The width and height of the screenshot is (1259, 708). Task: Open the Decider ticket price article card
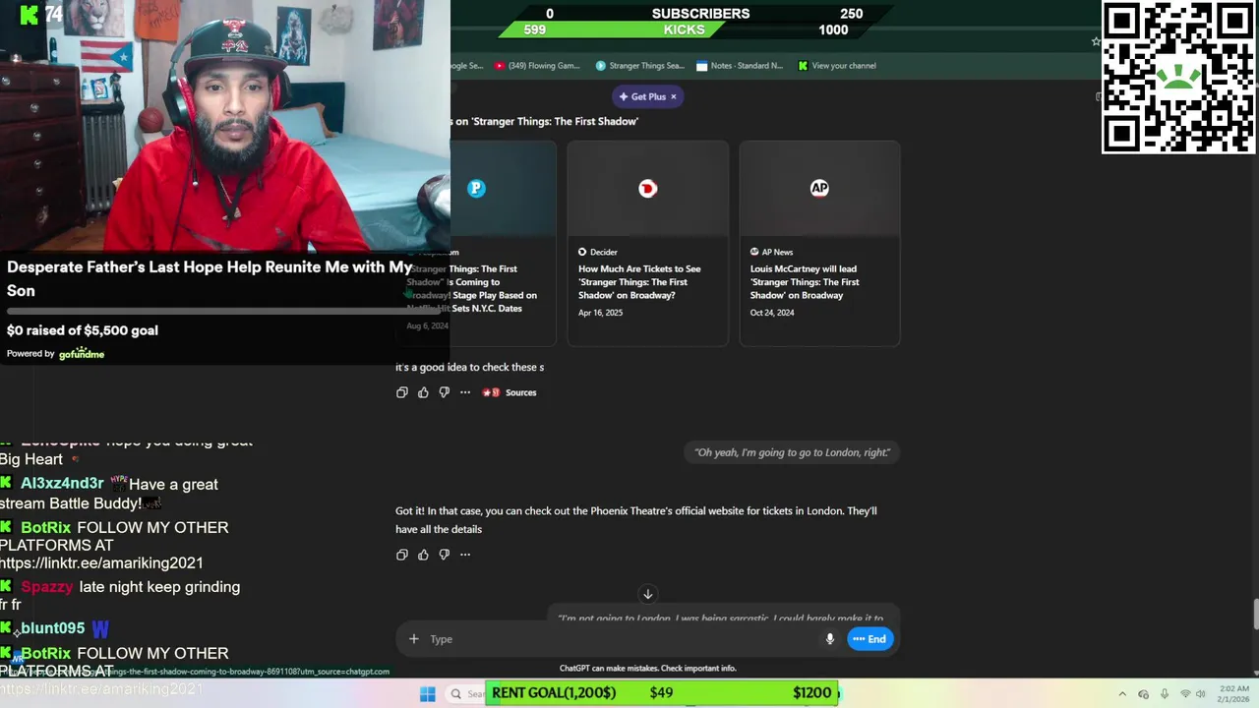(648, 243)
